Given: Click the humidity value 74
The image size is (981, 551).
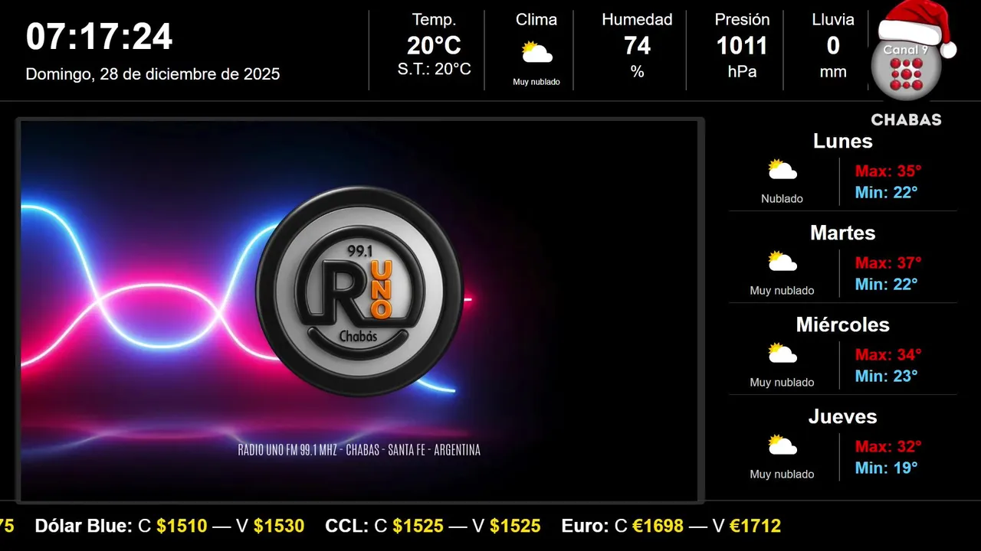Looking at the screenshot, I should point(637,46).
